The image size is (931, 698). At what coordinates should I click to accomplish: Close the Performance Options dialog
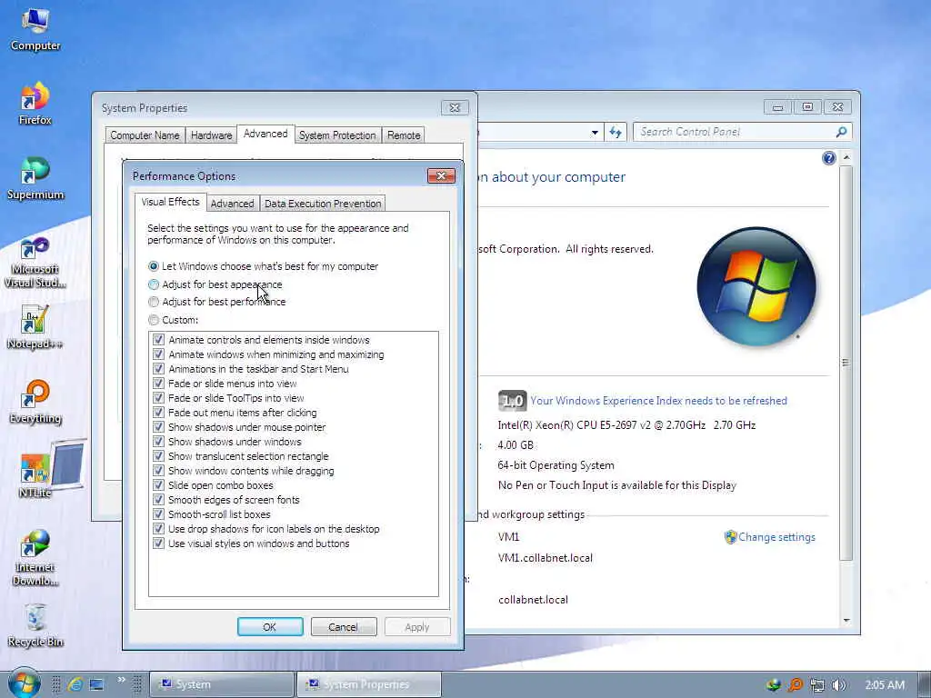441,175
